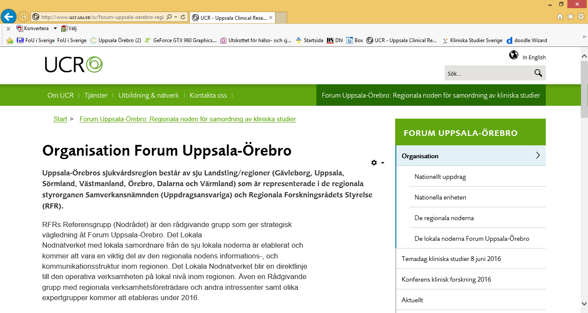Screen dimensions: 588x313
Task: Select the UCR - Uppsala Clinical Research tab
Action: (x=232, y=18)
